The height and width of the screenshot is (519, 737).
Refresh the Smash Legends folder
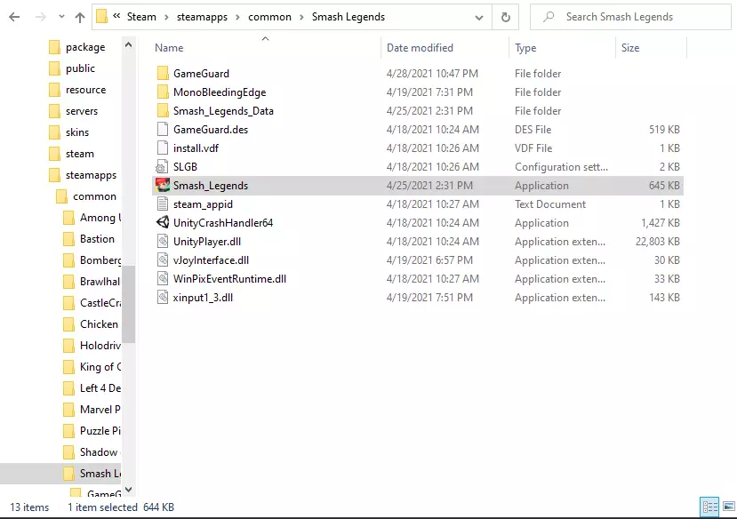point(506,18)
